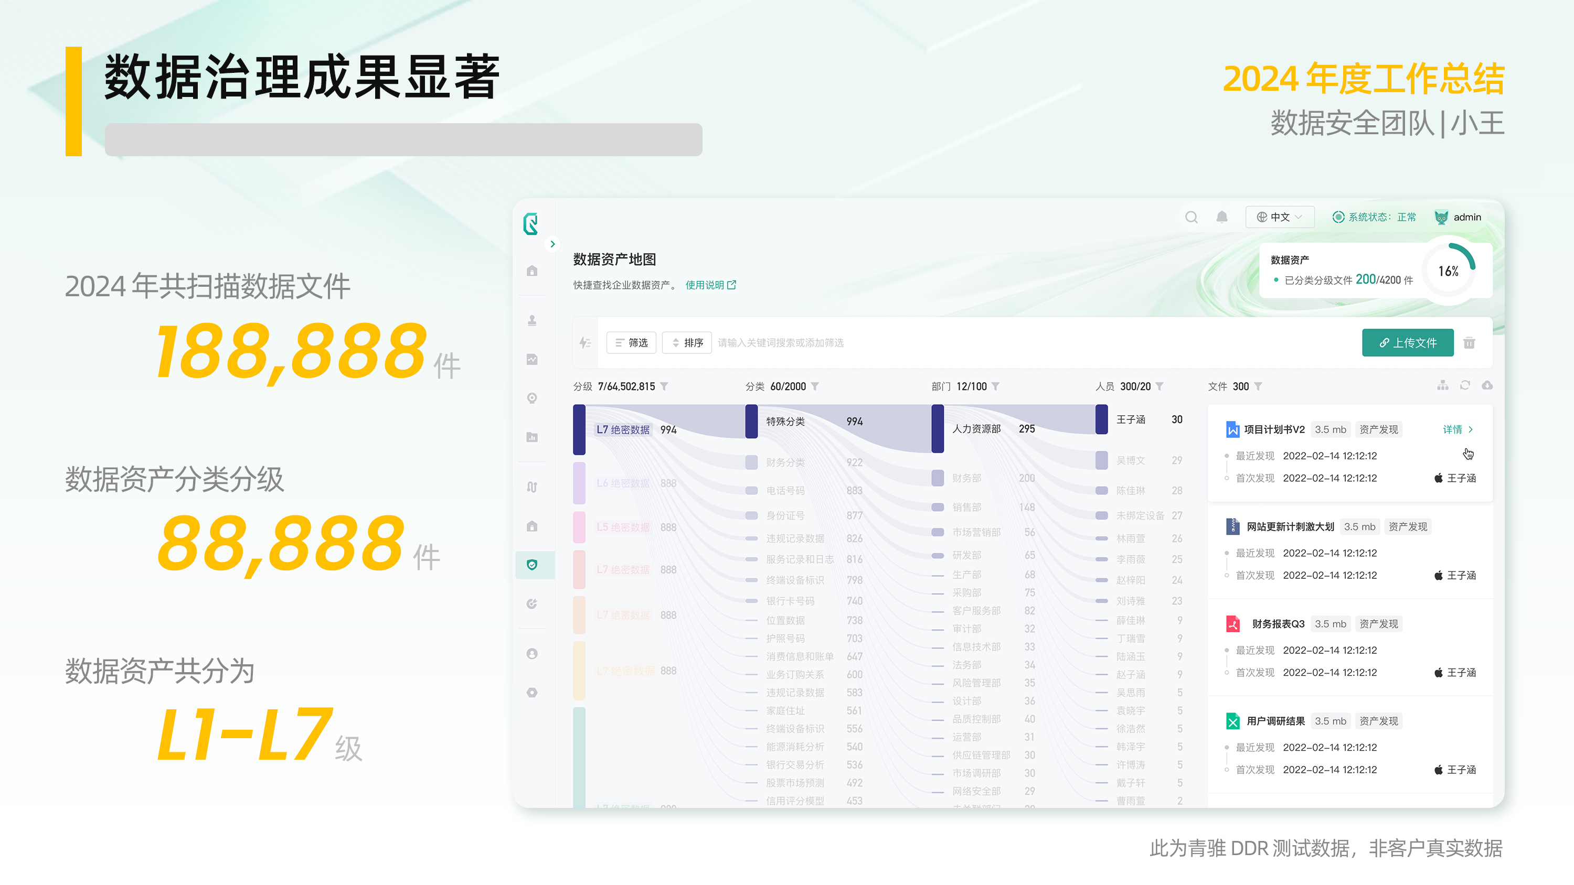Click the home icon in sidebar

[532, 271]
